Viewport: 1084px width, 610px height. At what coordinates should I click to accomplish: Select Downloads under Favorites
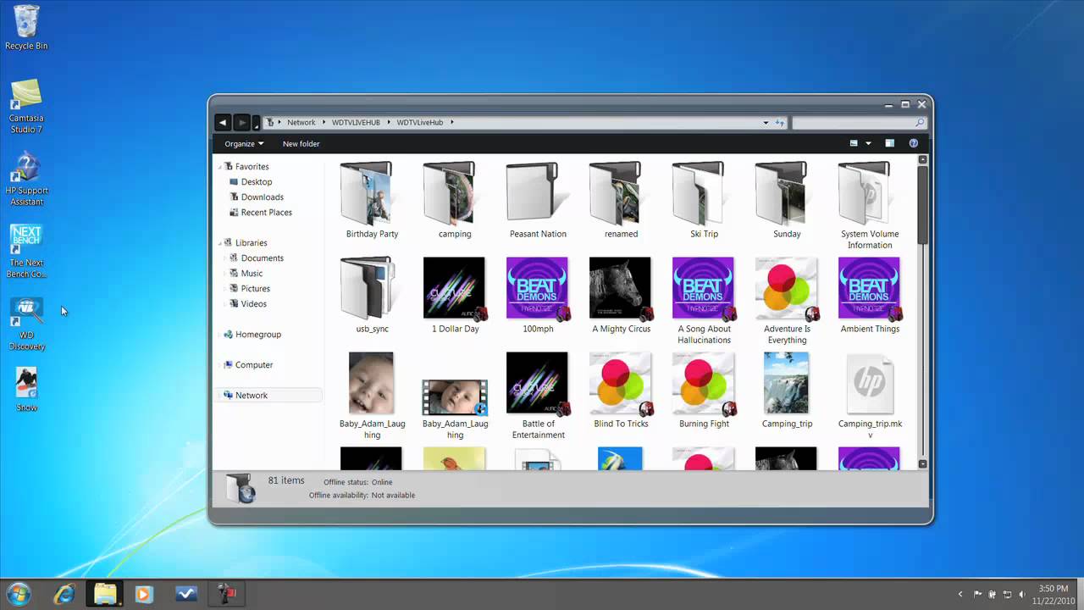(263, 197)
